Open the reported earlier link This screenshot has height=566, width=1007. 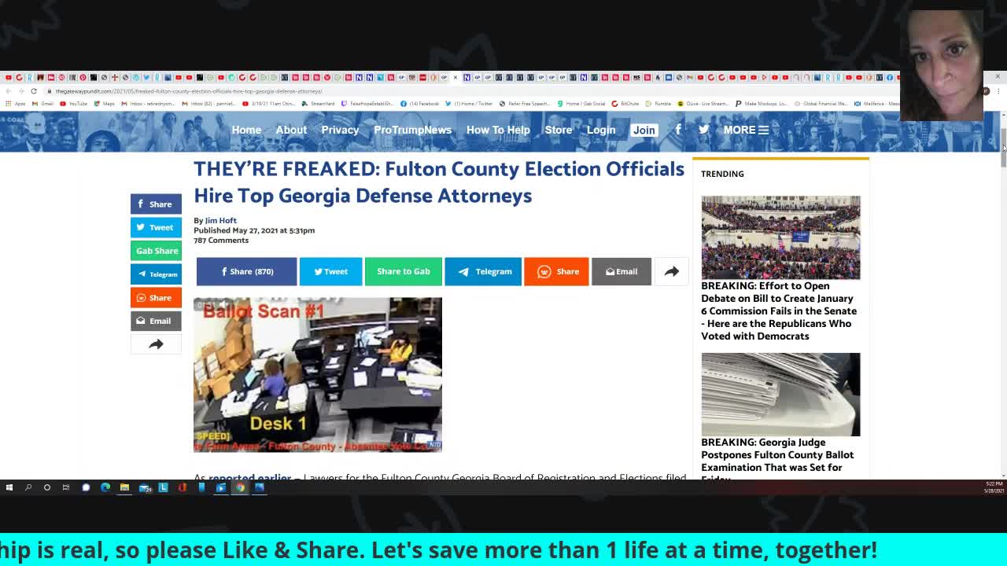pyautogui.click(x=249, y=476)
